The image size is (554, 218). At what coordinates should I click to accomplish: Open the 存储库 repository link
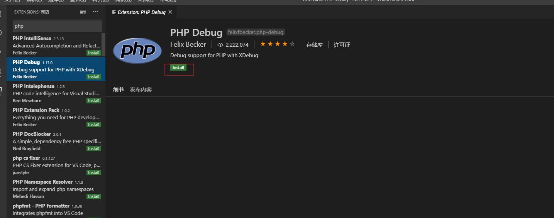314,45
